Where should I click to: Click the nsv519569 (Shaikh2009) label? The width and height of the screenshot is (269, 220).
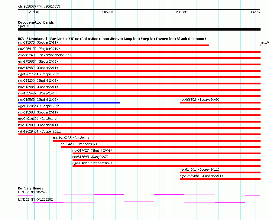[x=38, y=100]
